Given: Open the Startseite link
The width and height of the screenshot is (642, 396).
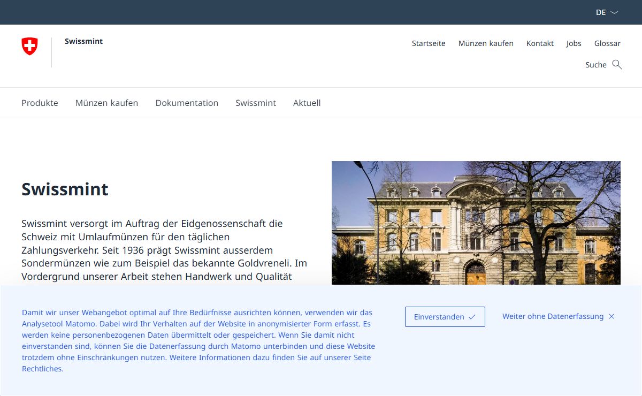Looking at the screenshot, I should tap(429, 43).
